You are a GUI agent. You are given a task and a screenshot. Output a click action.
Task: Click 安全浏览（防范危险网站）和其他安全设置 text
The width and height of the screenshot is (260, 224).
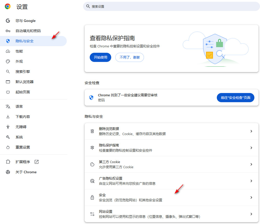[x=130, y=200]
